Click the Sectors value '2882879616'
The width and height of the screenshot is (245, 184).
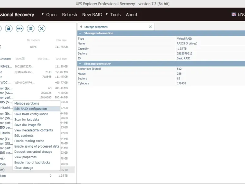tap(185, 53)
